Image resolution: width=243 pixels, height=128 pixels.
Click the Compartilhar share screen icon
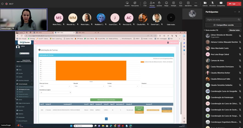click(x=221, y=3)
